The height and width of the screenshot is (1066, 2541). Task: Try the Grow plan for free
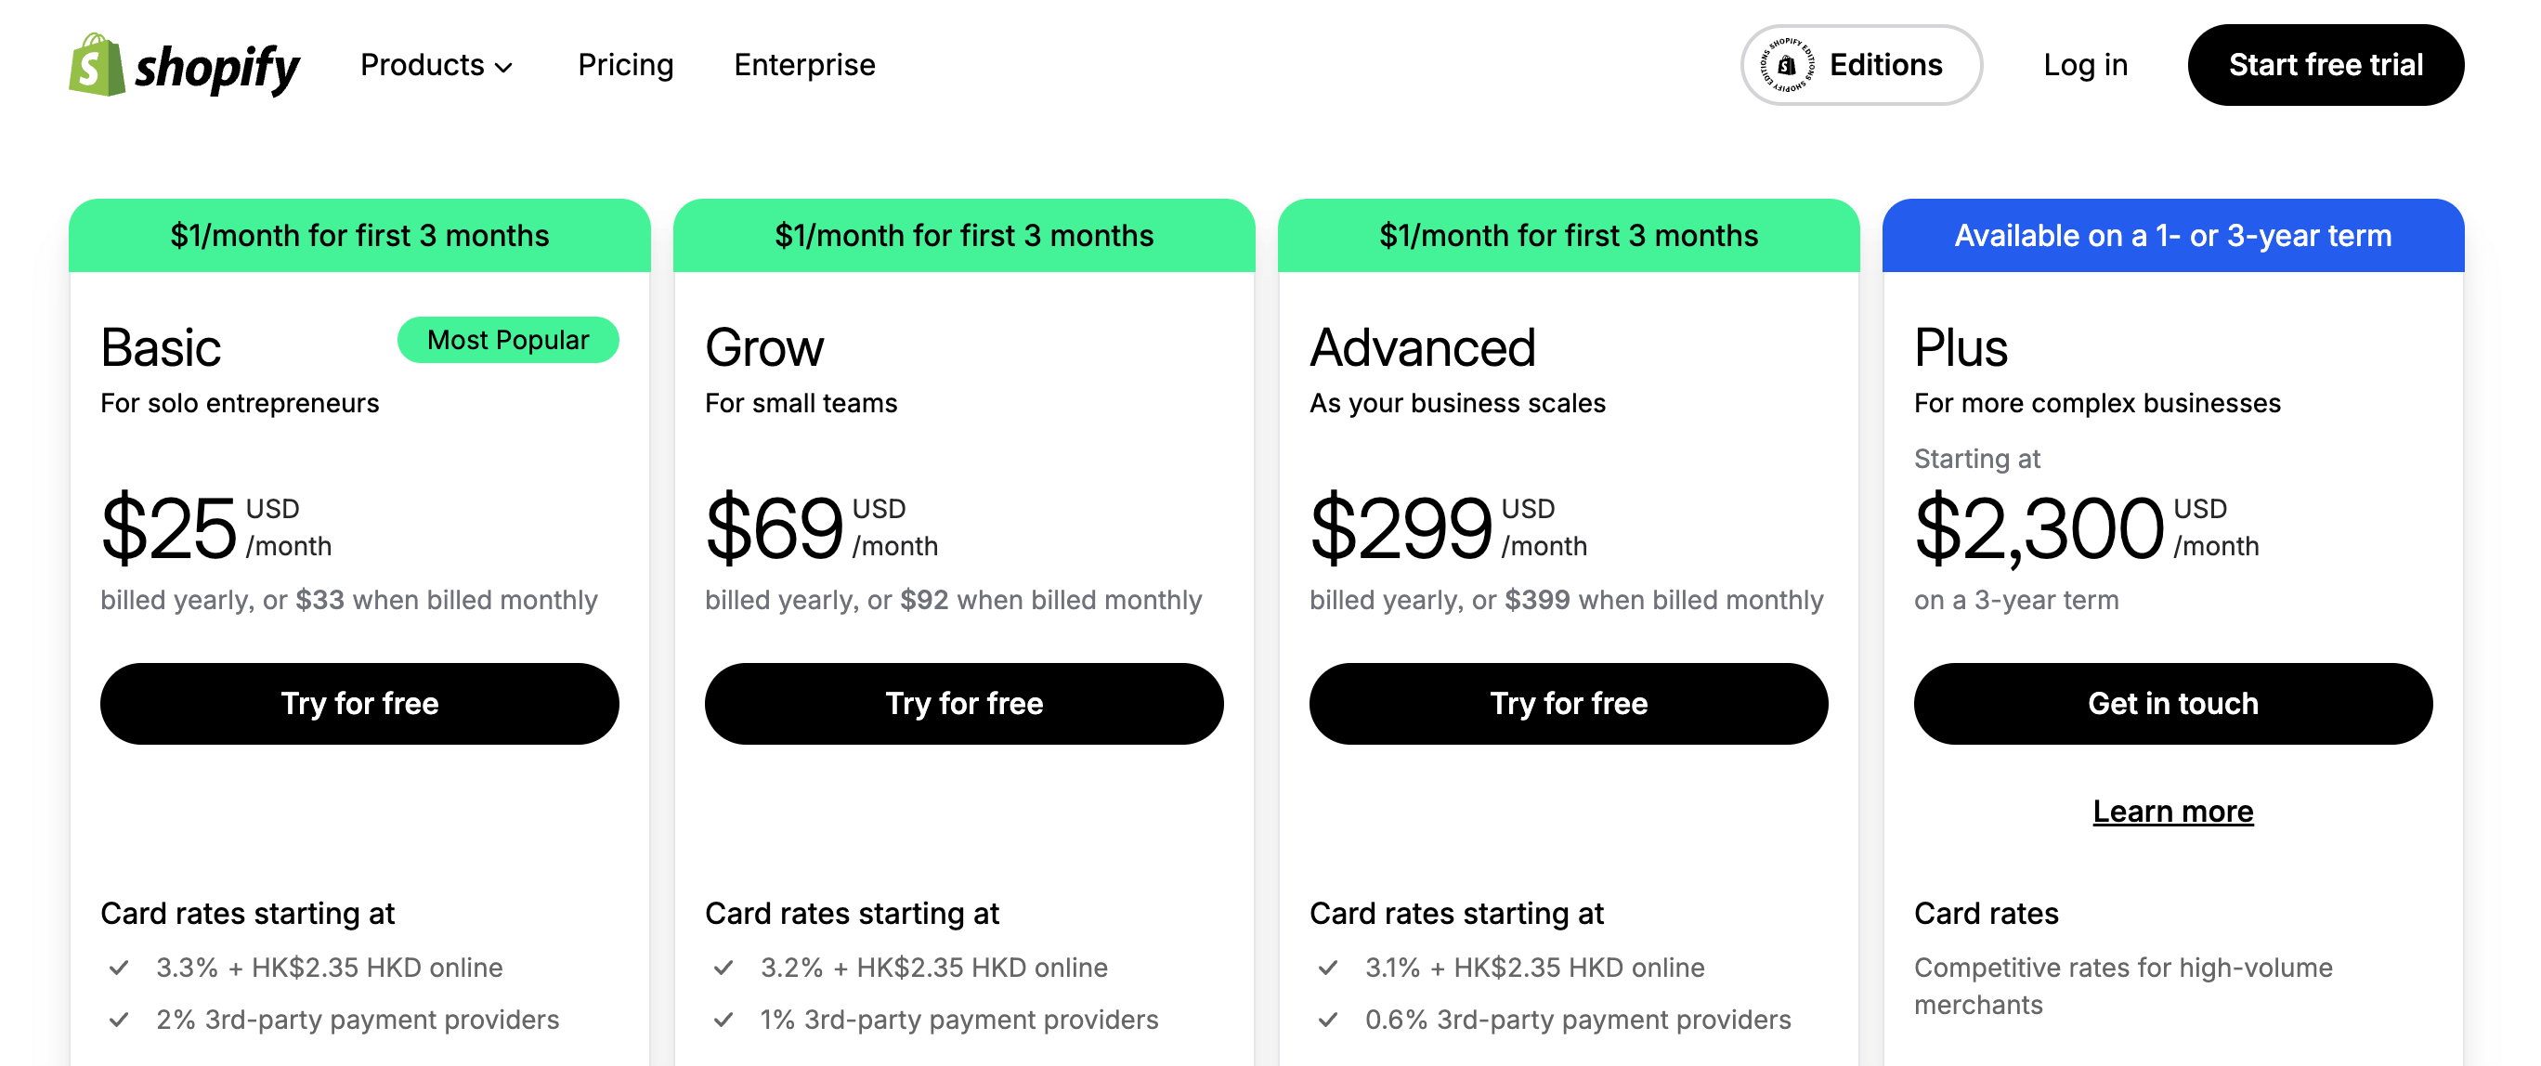[964, 703]
